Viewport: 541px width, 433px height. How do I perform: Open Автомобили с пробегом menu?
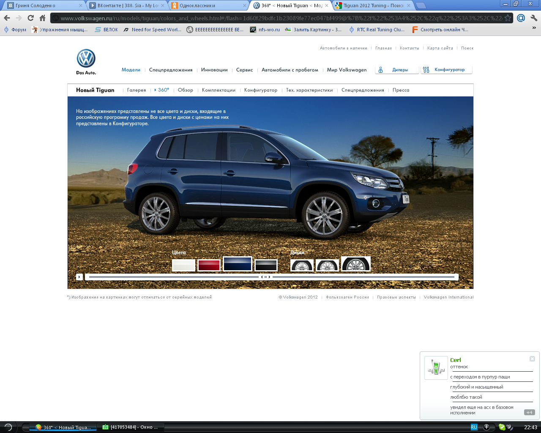290,70
